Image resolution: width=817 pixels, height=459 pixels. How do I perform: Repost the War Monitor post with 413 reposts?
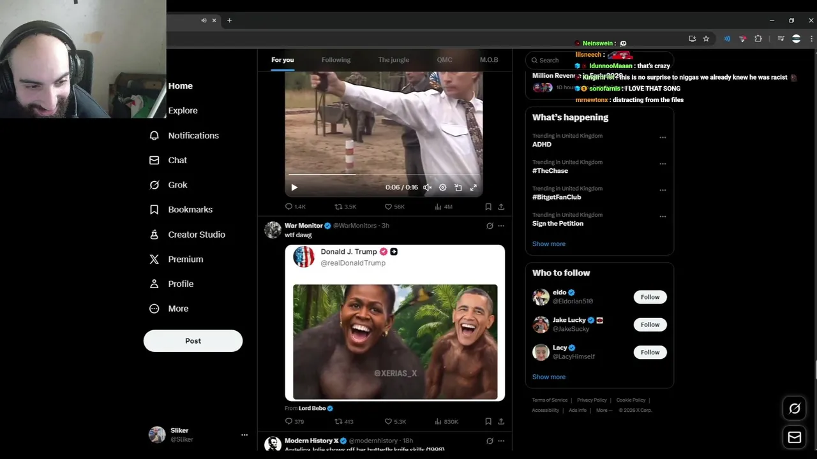344,421
